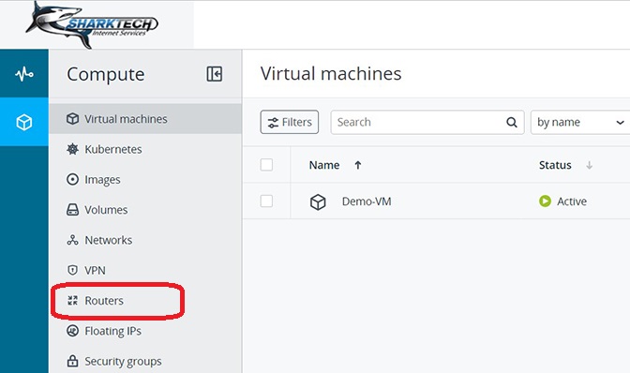Click the Compute panel title
This screenshot has width=630, height=373.
(106, 75)
